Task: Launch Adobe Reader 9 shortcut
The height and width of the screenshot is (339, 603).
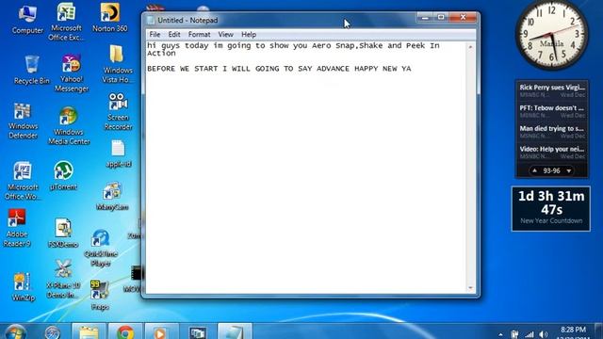Action: click(x=17, y=228)
